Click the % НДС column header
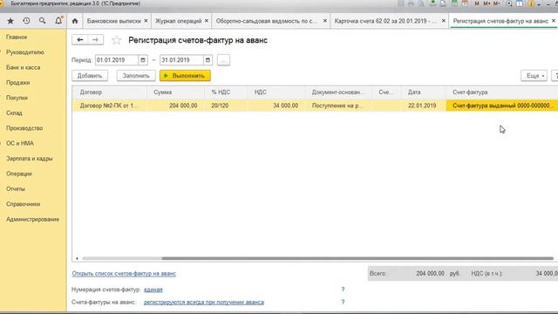The width and height of the screenshot is (558, 314). tap(226, 92)
